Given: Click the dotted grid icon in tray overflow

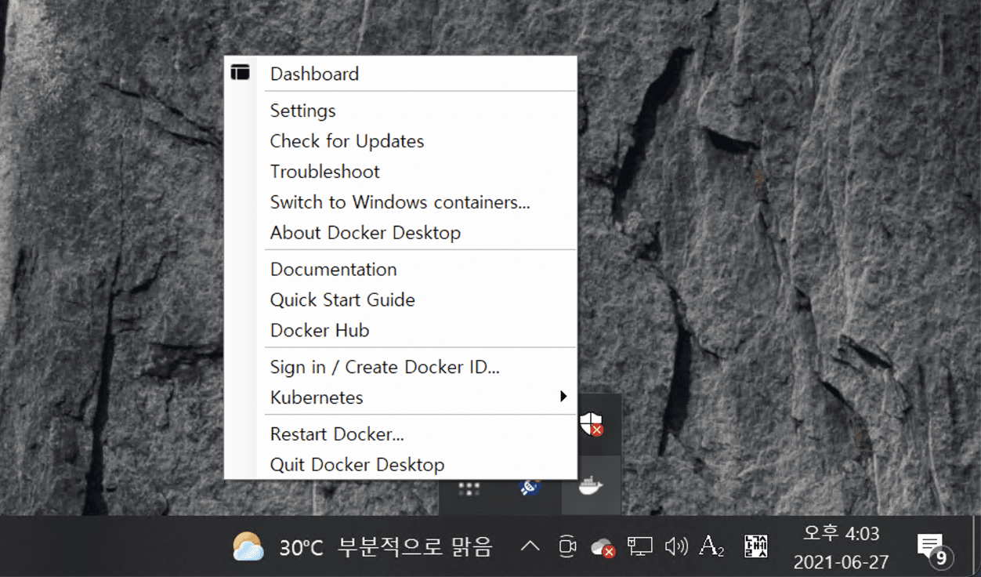Looking at the screenshot, I should click(x=469, y=489).
